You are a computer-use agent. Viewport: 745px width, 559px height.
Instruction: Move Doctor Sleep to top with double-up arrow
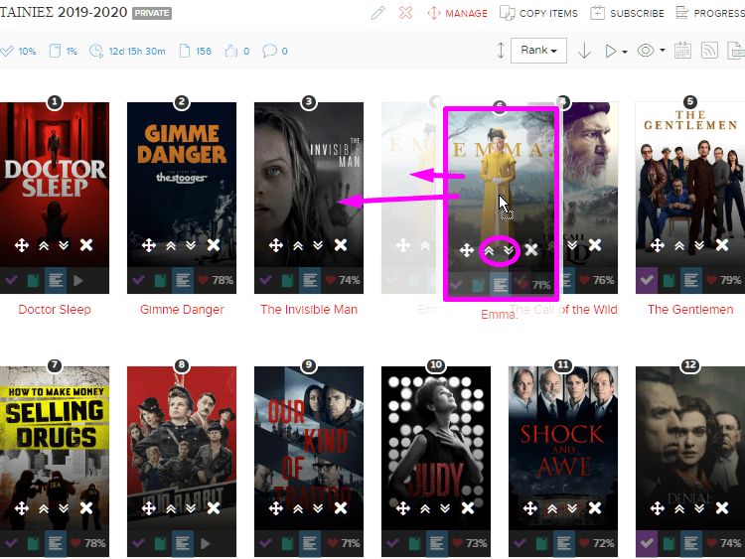point(44,245)
